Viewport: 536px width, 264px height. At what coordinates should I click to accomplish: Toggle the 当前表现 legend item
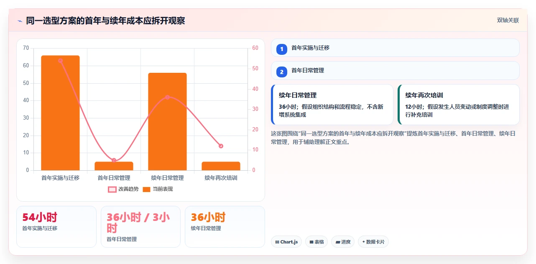[x=158, y=189]
